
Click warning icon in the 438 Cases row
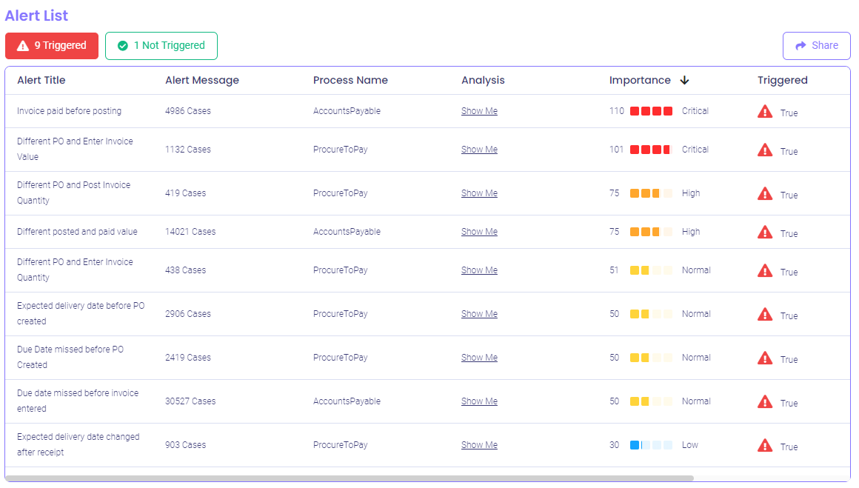(765, 270)
